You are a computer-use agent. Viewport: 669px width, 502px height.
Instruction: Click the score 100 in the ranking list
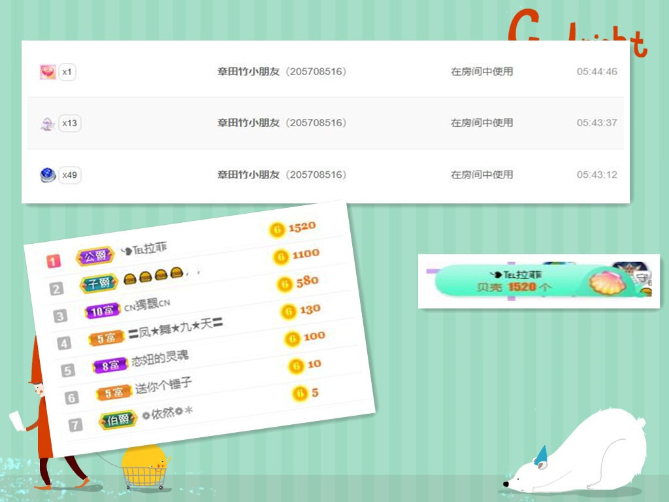point(314,337)
